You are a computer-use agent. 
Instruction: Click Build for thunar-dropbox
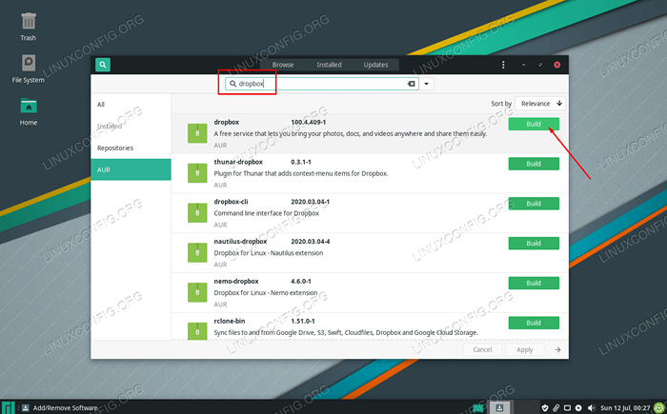(x=534, y=164)
